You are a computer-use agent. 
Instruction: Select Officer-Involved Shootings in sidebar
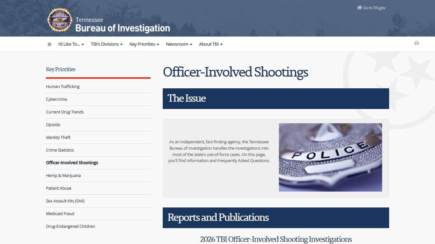point(72,162)
